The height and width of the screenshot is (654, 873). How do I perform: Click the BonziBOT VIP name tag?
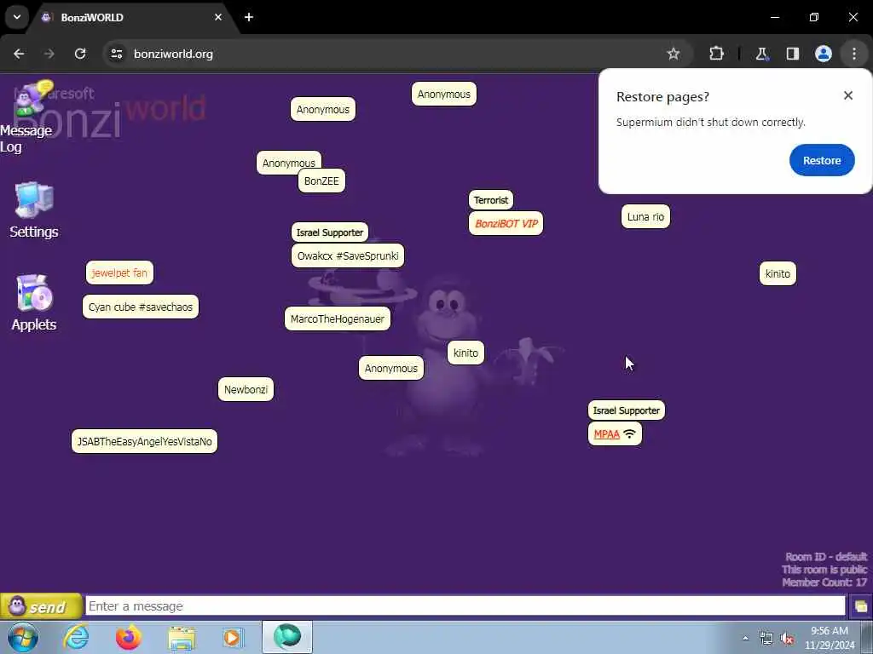click(506, 224)
